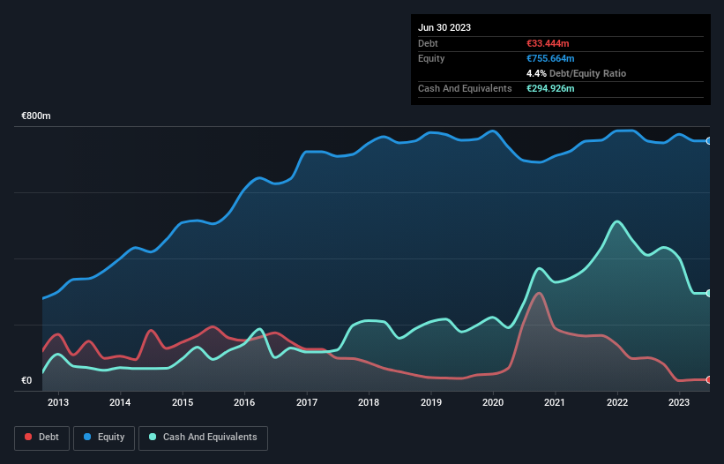Viewport: 724px width, 464px height.
Task: Click the €0 y-axis label
Action: point(26,381)
